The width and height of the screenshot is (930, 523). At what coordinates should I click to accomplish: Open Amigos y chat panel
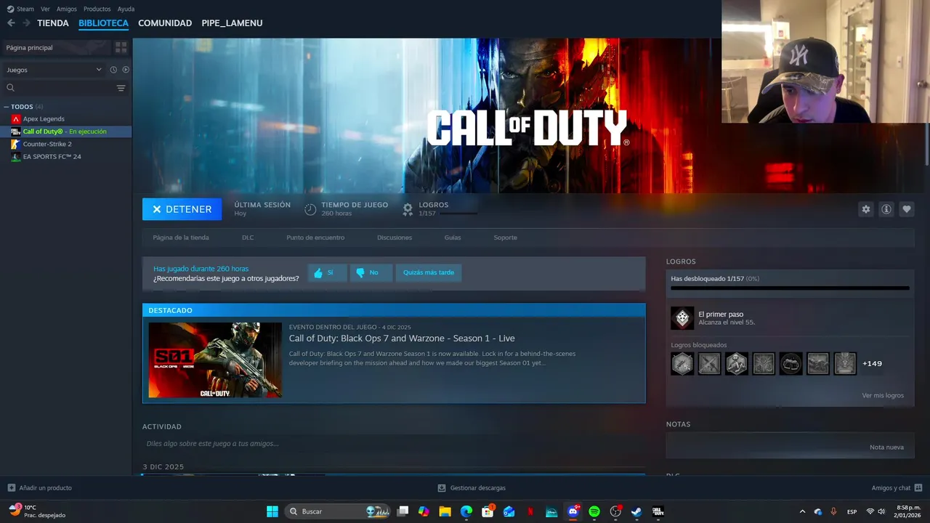[897, 488]
